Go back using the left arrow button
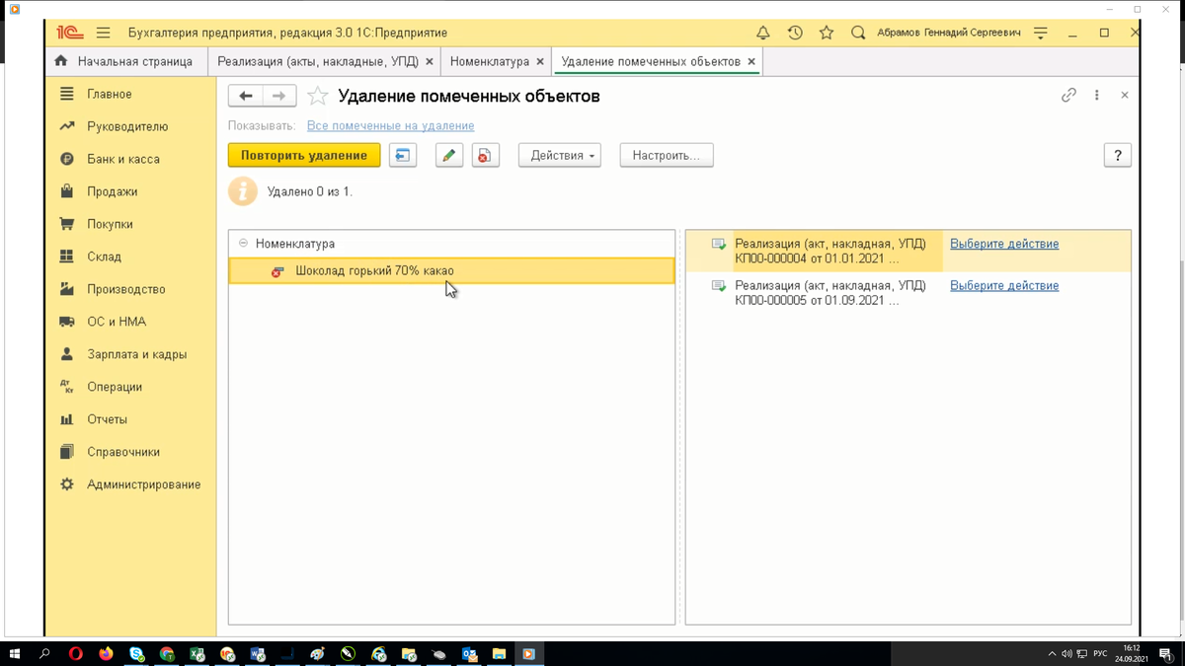Image resolution: width=1185 pixels, height=666 pixels. click(246, 96)
